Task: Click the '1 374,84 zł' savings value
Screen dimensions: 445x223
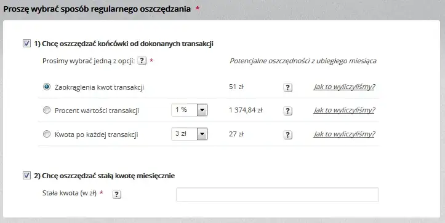Action: pos(246,110)
